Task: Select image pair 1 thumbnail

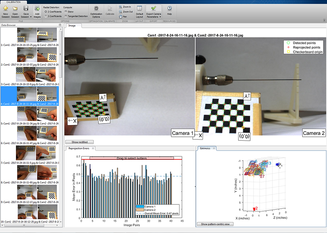Action: 37,35
